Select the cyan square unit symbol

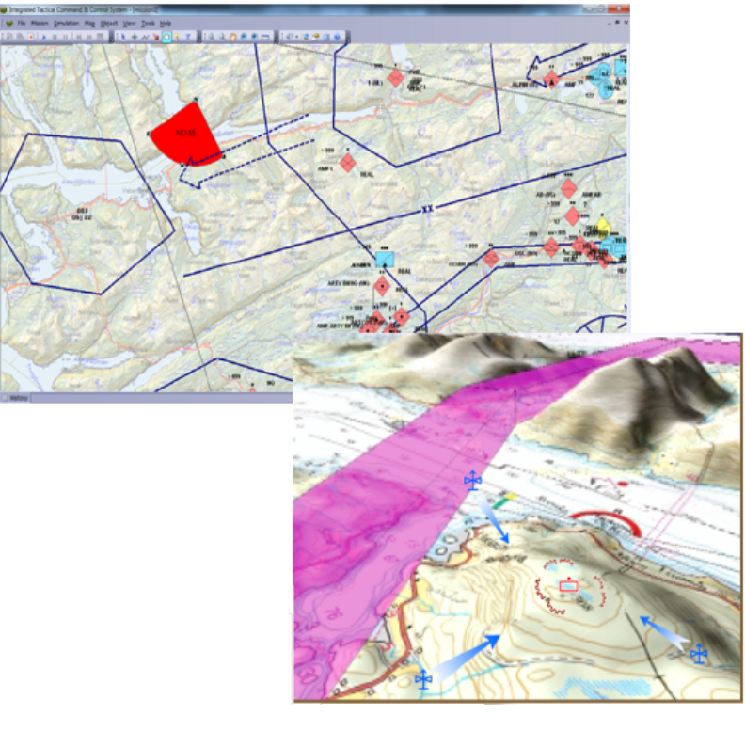[383, 259]
